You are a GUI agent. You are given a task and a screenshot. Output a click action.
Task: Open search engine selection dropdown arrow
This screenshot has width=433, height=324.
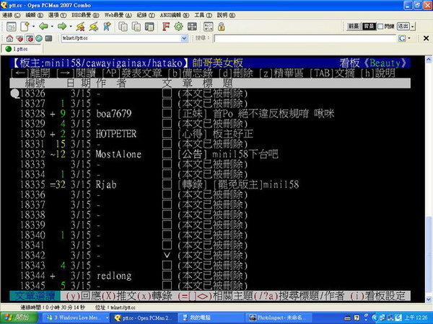tap(409, 38)
